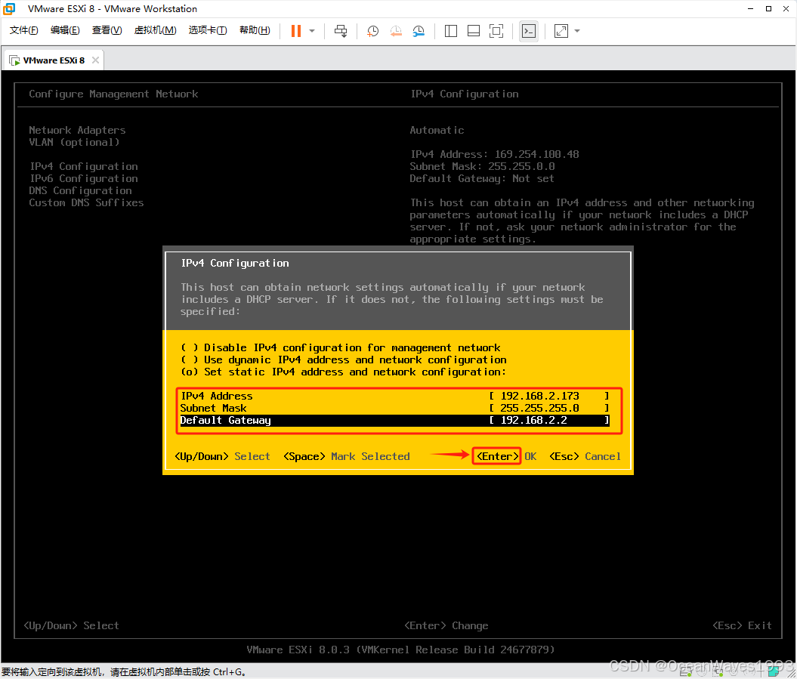Close the VMware ESXi 8 tab
797x679 pixels.
pos(95,60)
